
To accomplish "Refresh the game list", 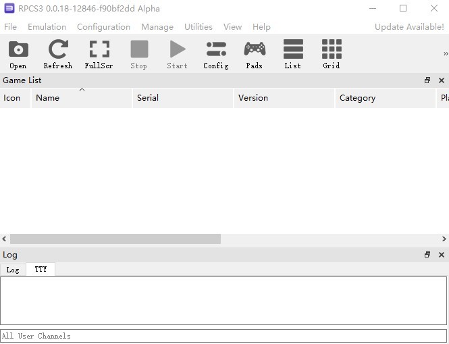I will click(x=58, y=54).
